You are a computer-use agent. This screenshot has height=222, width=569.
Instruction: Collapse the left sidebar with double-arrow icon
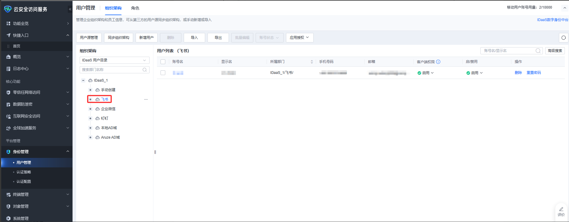70,9
